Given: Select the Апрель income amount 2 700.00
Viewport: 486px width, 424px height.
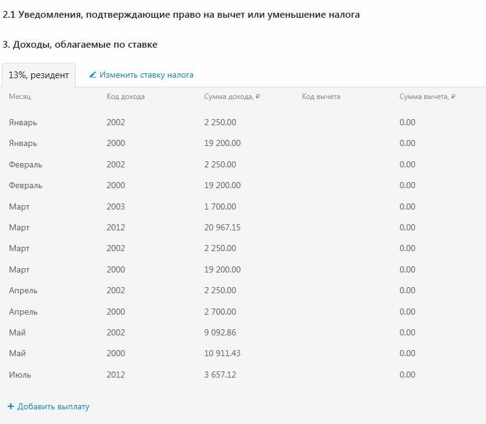Looking at the screenshot, I should [x=220, y=312].
